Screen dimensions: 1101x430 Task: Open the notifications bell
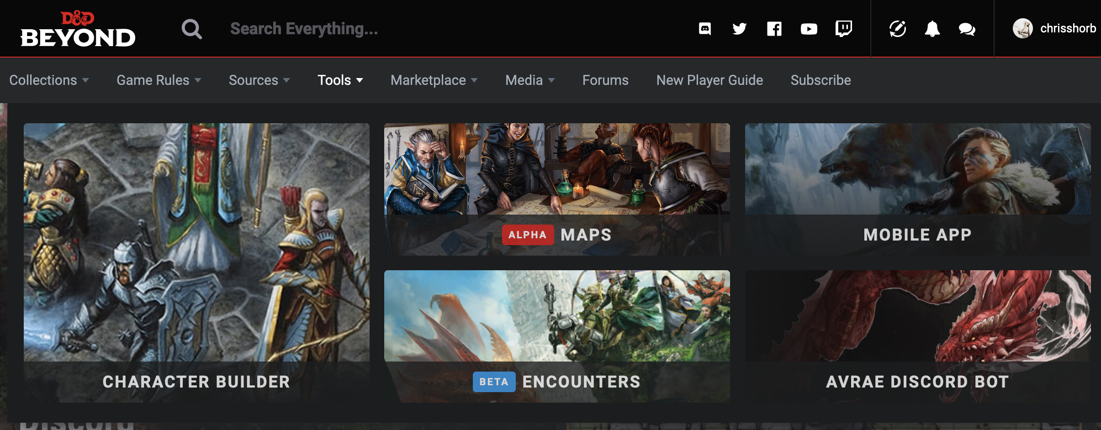932,29
